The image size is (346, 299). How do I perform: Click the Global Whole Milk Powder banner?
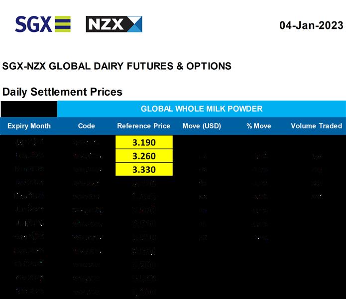tap(201, 109)
